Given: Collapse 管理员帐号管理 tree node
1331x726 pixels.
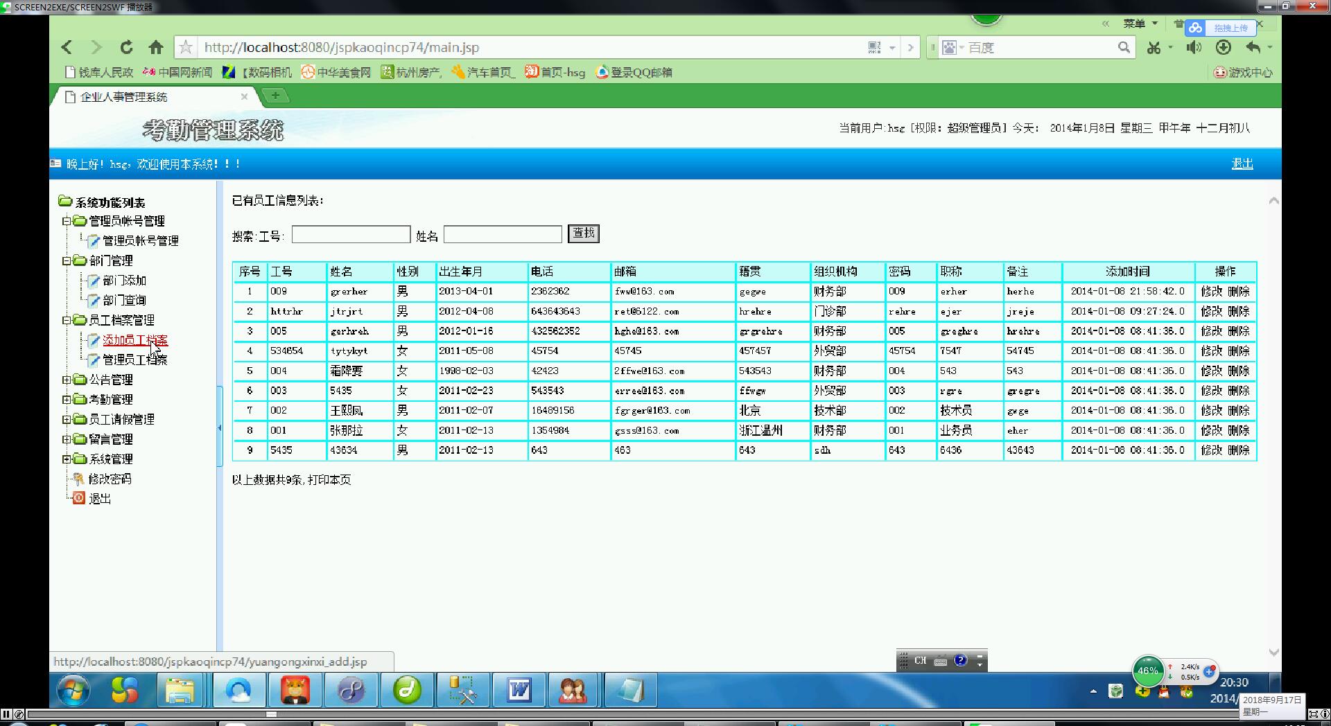Looking at the screenshot, I should pyautogui.click(x=67, y=221).
